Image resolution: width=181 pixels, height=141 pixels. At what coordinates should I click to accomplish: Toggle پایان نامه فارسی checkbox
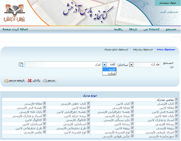tap(44, 111)
